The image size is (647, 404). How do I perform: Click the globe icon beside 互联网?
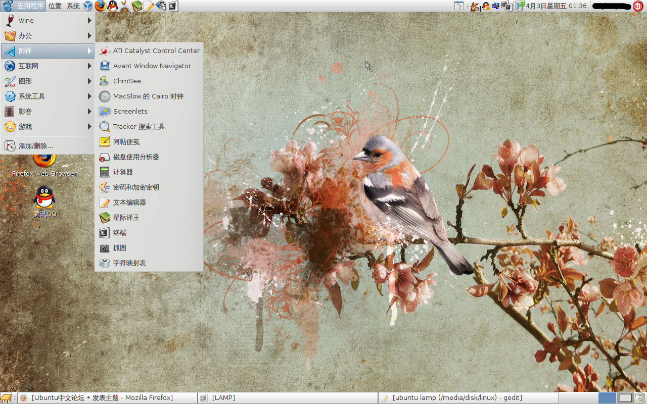pyautogui.click(x=10, y=66)
